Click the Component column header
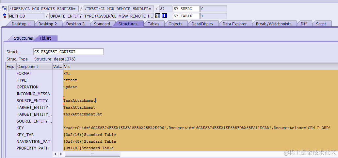The width and height of the screenshot is (338, 158). 35,67
